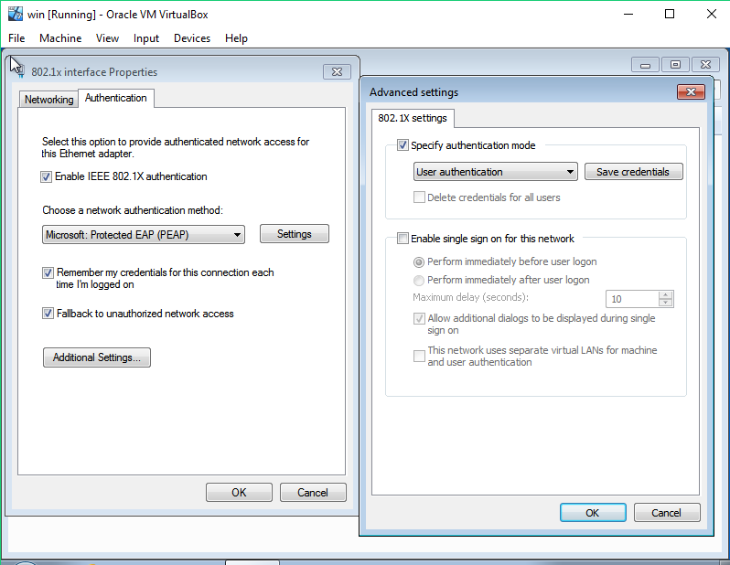Click the VirtualBox window title icon
The width and height of the screenshot is (730, 565).
pos(16,14)
